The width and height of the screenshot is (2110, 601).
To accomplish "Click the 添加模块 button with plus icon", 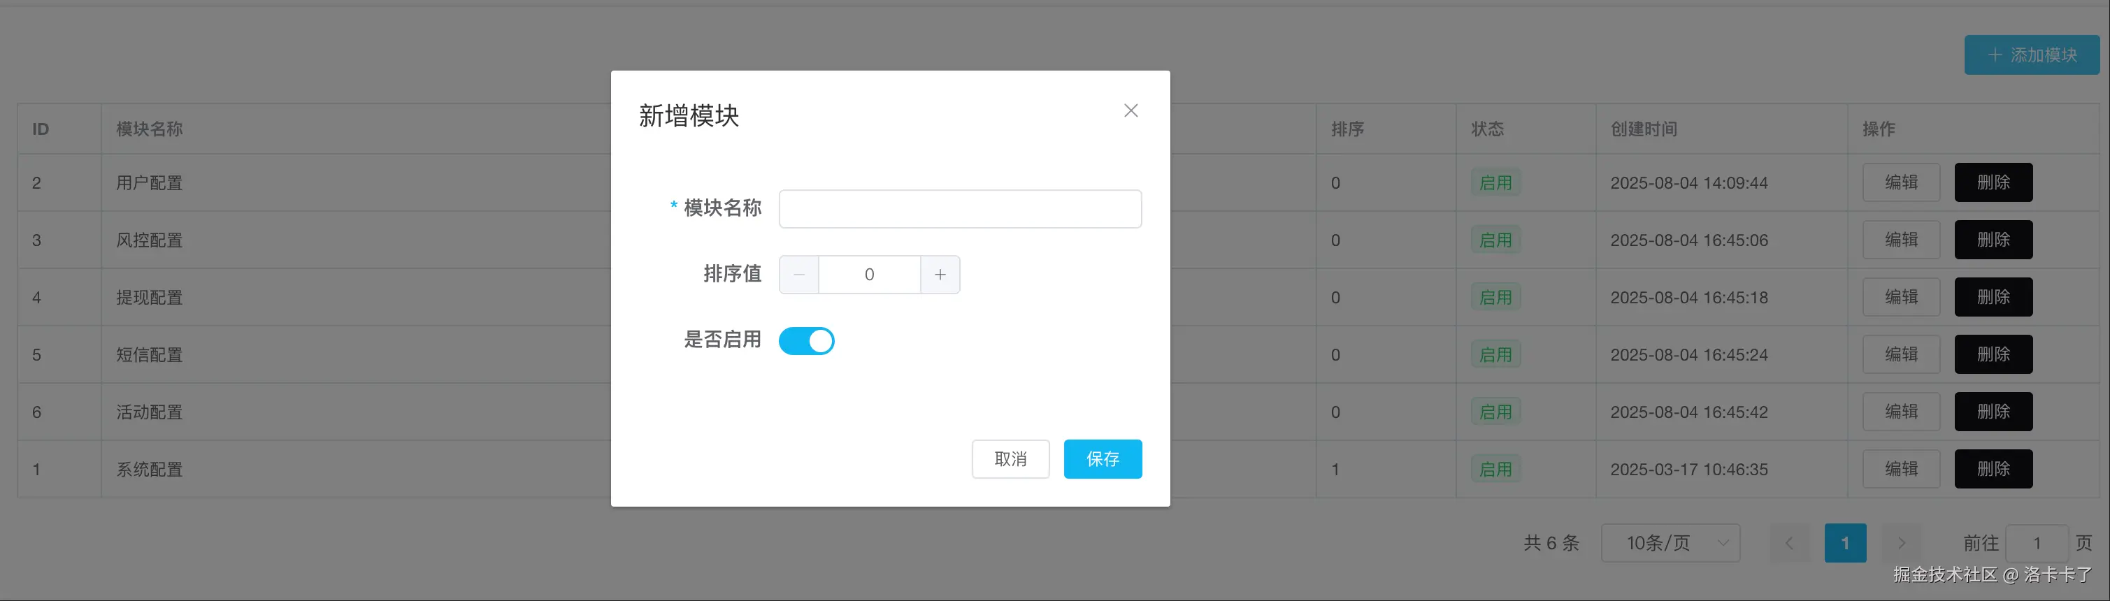I will click(x=2032, y=55).
